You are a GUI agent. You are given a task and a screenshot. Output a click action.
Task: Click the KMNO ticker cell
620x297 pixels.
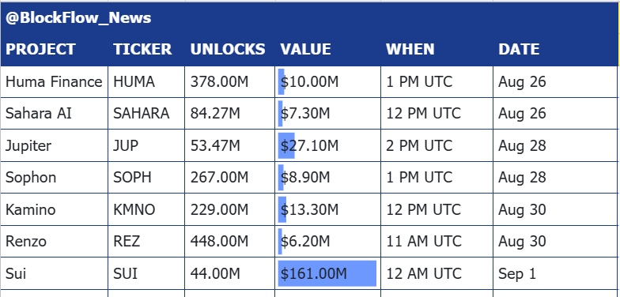click(146, 209)
